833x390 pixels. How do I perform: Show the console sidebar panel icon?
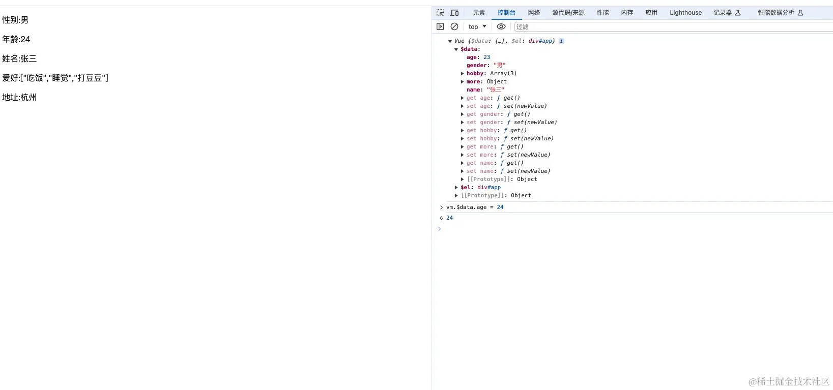pyautogui.click(x=440, y=26)
